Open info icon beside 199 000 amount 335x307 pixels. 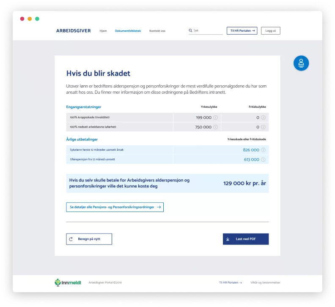tap(216, 117)
